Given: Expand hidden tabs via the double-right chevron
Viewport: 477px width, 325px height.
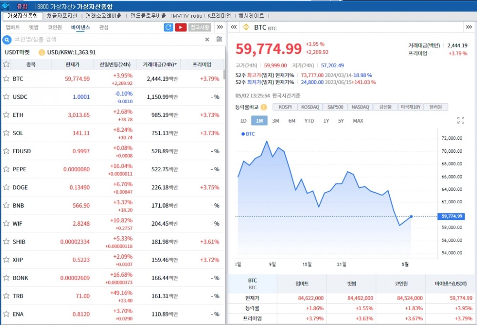Looking at the screenshot, I should click(x=220, y=27).
